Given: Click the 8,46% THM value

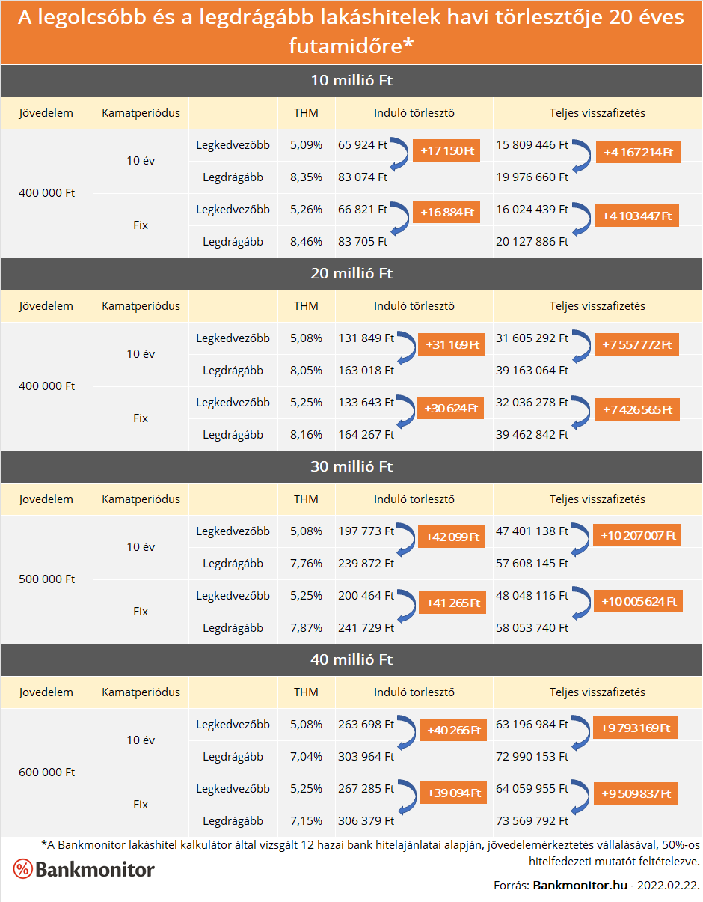Looking at the screenshot, I should 306,242.
